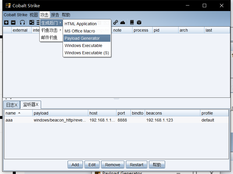Screen dimensions: 233x174
Task: Choose Windows Executable (S) menu entry
Action: pos(87,53)
